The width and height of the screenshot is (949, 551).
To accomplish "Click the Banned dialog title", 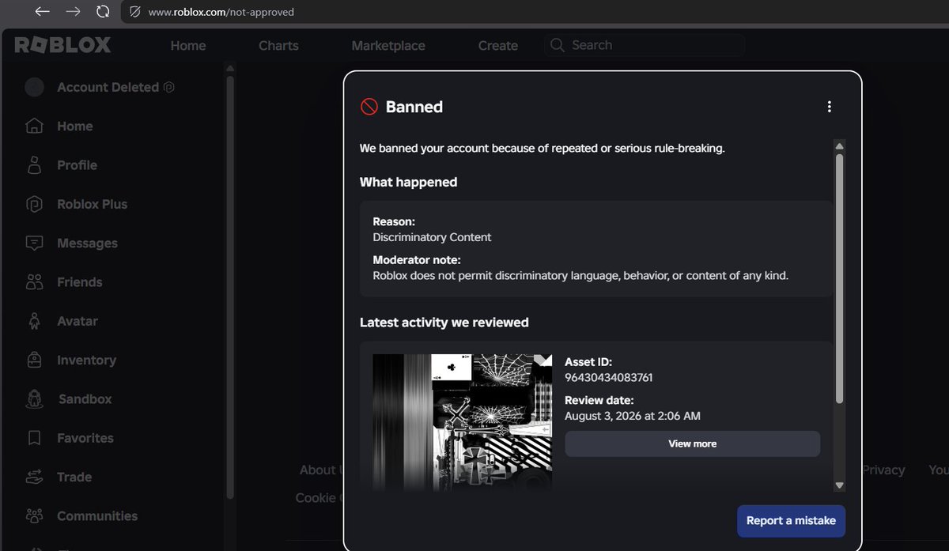I will point(414,107).
